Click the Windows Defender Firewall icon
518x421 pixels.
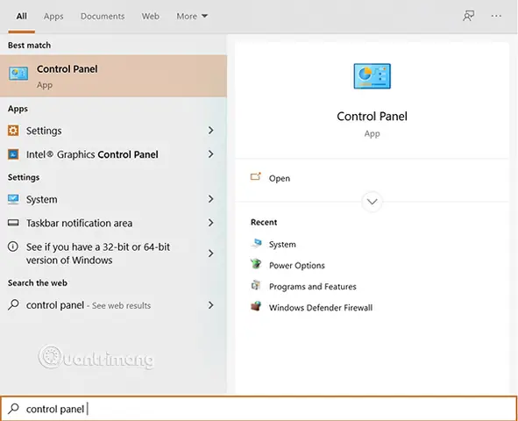[256, 307]
